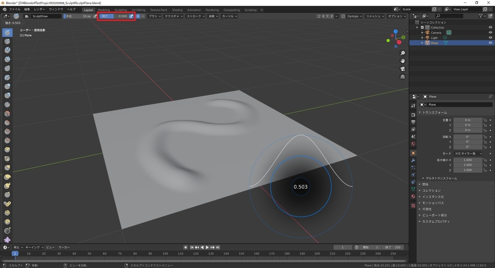Click the radius pen pressure icon
495x268 pixels.
pyautogui.click(x=95, y=16)
